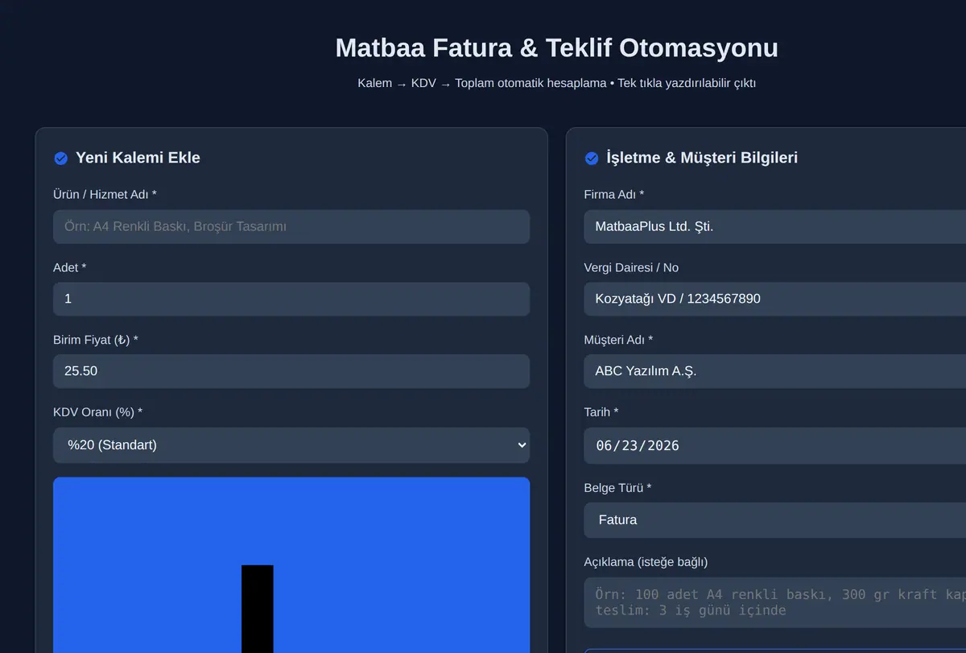Open the Belge Türü dropdown showing Fatura

pos(774,520)
